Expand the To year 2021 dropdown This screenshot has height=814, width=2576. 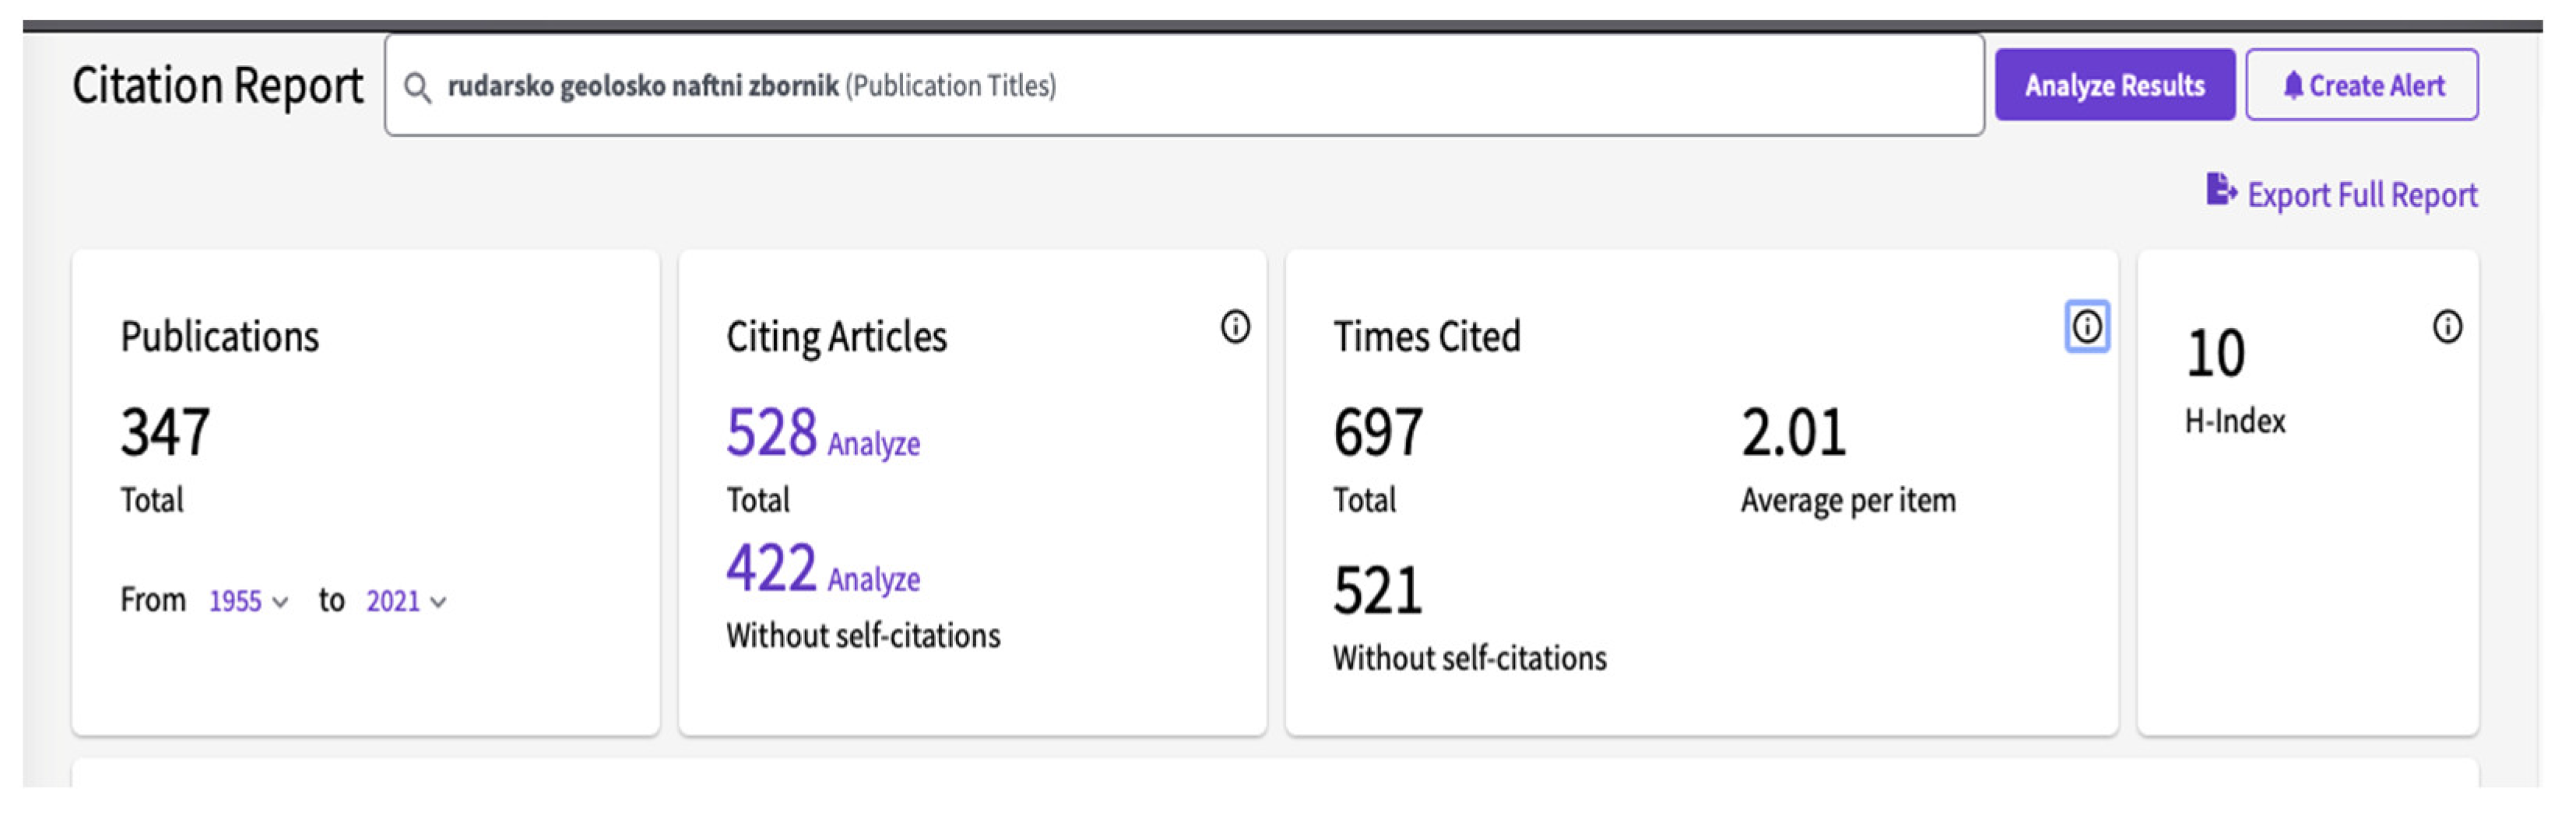click(x=393, y=601)
